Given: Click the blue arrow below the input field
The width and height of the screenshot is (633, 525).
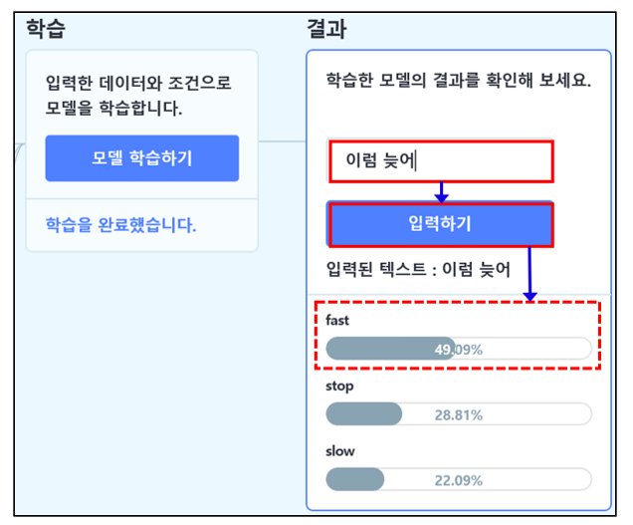Looking at the screenshot, I should [441, 192].
